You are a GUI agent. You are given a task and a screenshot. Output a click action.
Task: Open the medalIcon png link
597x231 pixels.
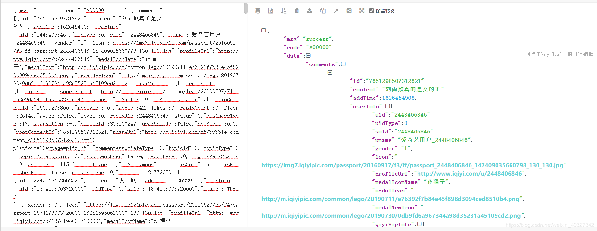pos(390,199)
